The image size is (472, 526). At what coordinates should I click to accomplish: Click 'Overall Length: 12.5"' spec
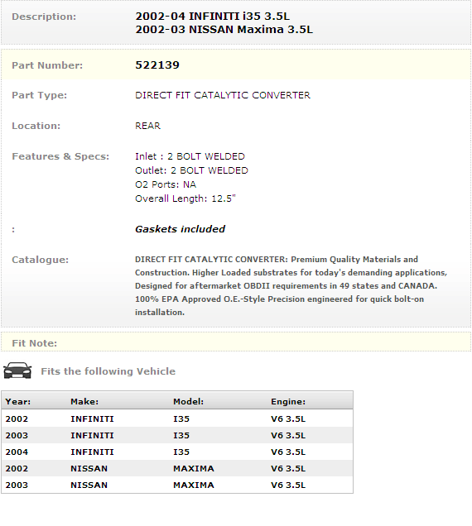point(185,198)
